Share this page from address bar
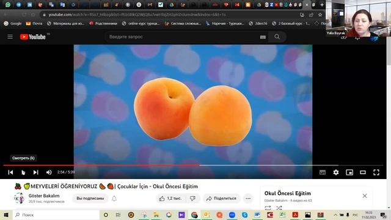The height and width of the screenshot is (220, 391). tap(311, 15)
